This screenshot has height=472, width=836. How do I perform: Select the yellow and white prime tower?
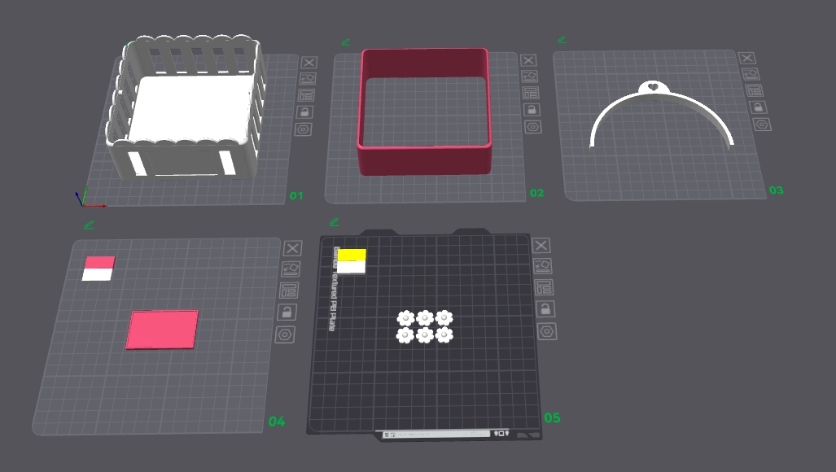352,261
